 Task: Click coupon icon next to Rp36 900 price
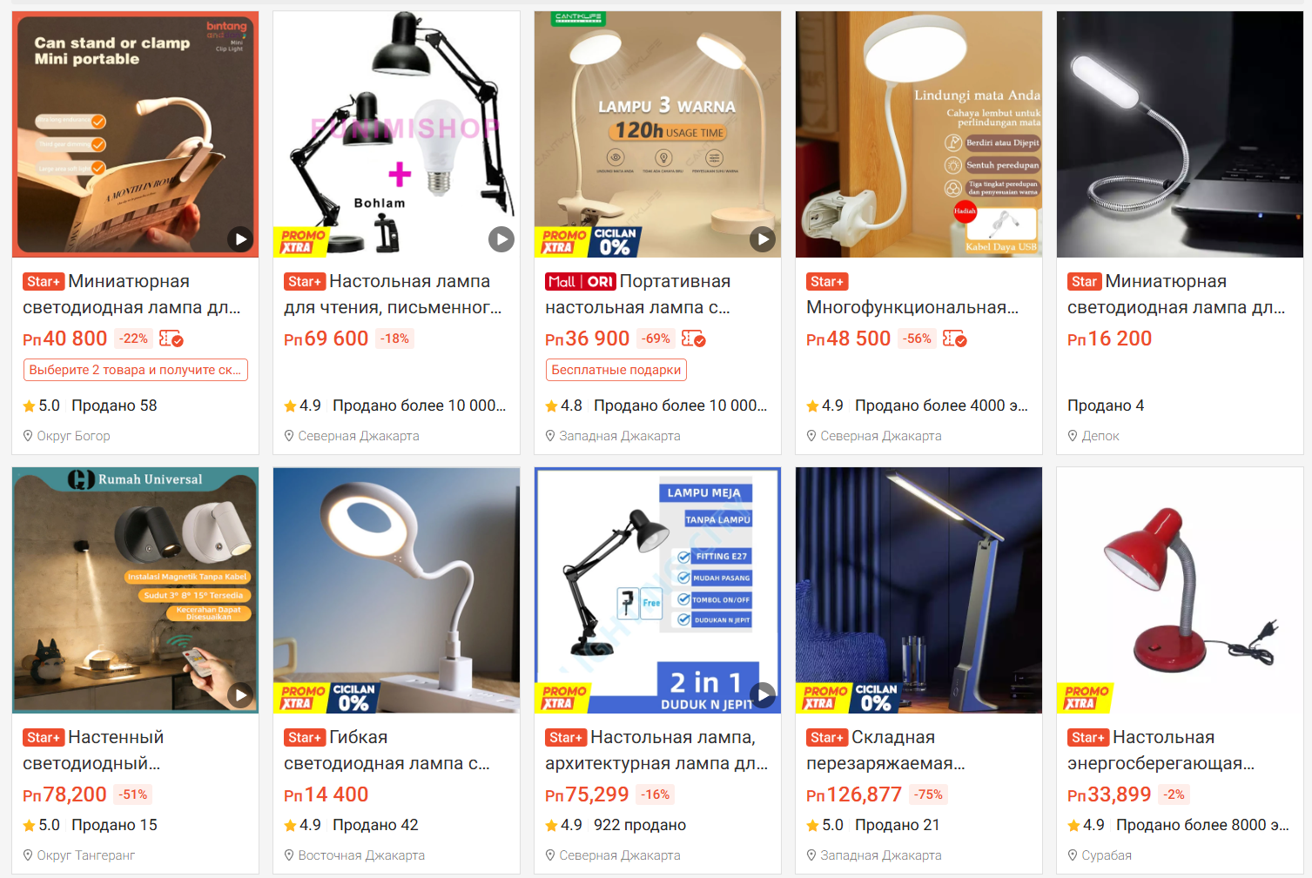tap(694, 338)
